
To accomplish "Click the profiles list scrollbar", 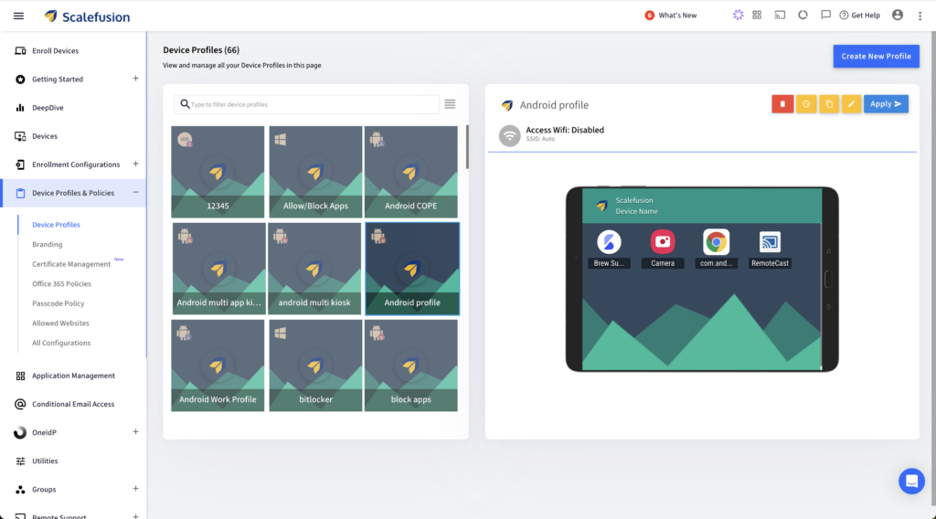I will pos(467,147).
